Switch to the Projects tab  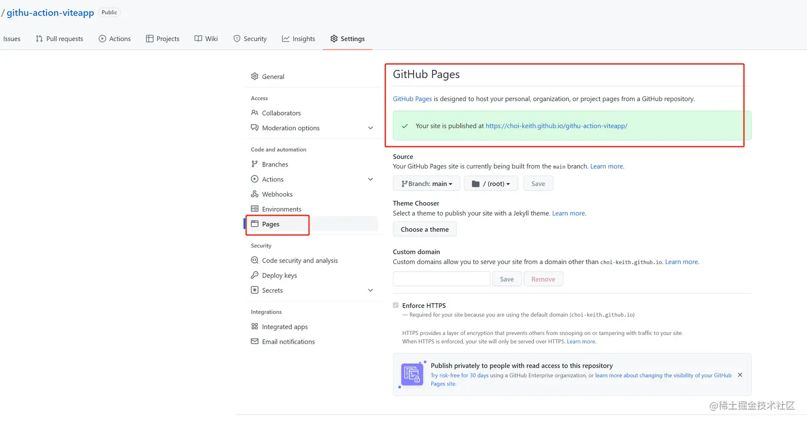(163, 38)
